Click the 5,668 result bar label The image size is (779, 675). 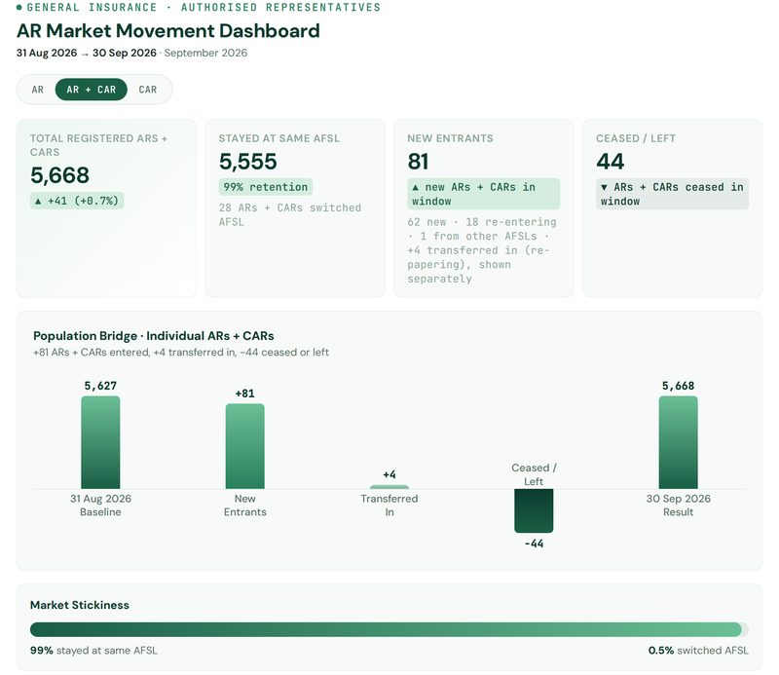click(678, 386)
